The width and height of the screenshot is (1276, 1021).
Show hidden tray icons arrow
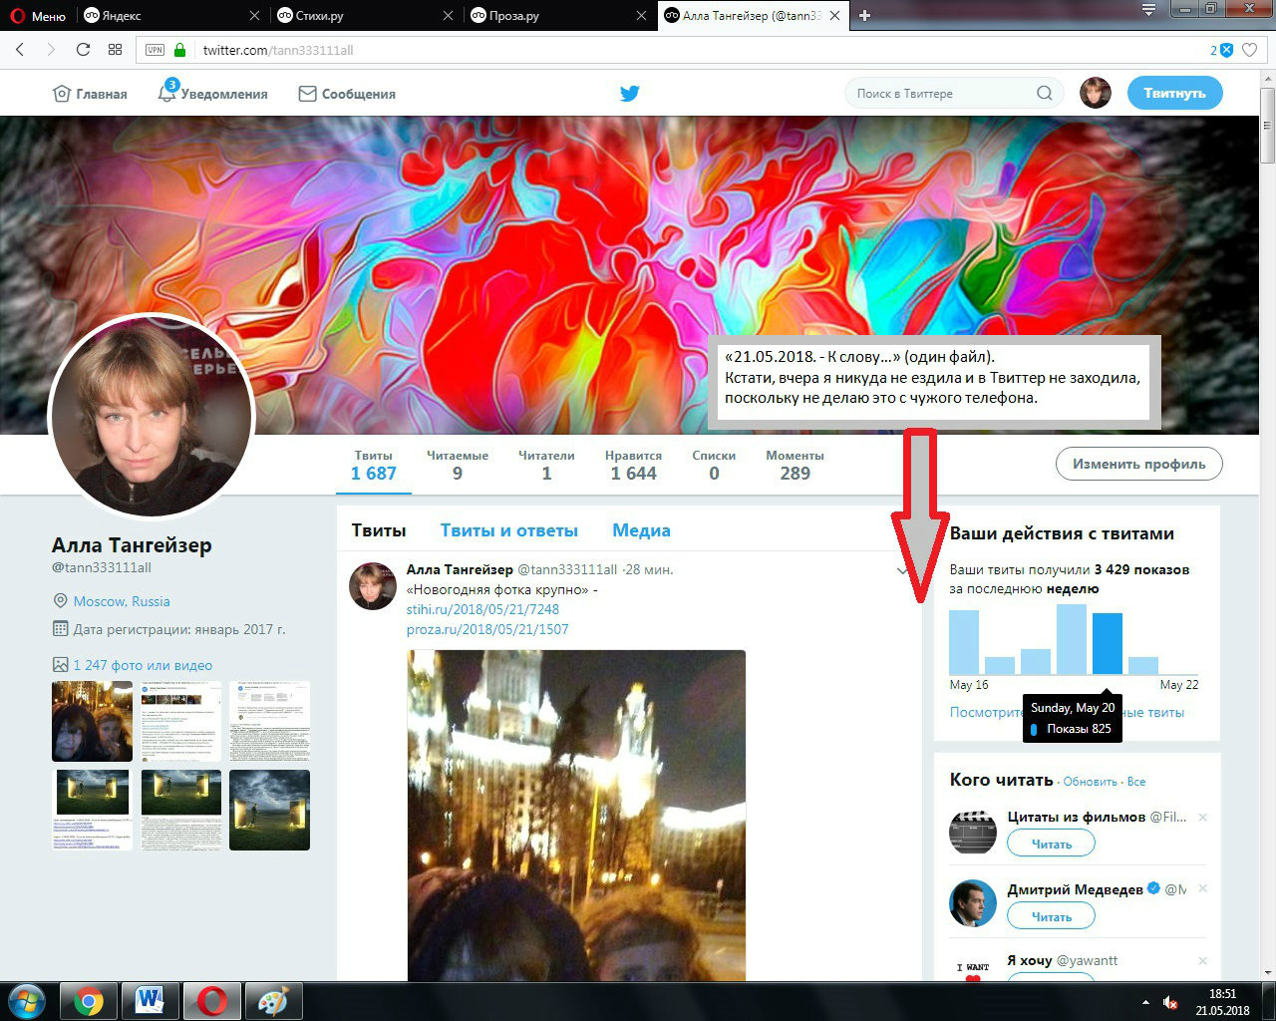[1144, 1001]
